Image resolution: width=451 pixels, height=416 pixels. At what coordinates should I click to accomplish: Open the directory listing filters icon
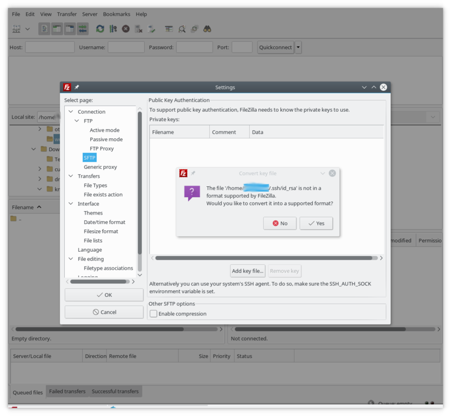click(169, 29)
